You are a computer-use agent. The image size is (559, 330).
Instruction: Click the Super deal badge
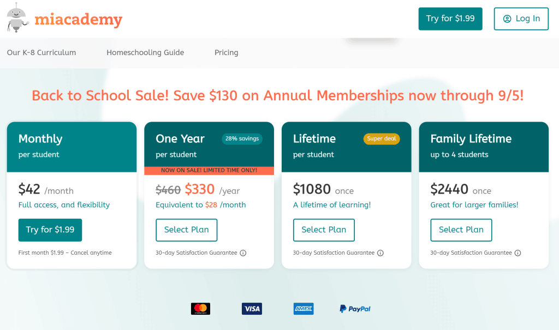[382, 139]
